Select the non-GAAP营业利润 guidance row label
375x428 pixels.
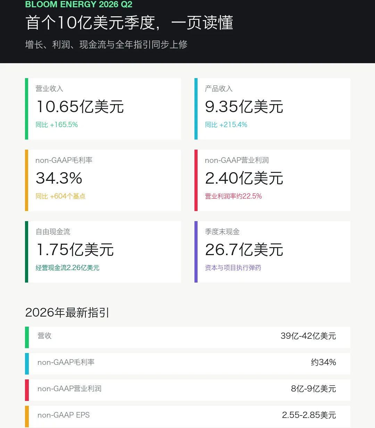click(x=69, y=388)
